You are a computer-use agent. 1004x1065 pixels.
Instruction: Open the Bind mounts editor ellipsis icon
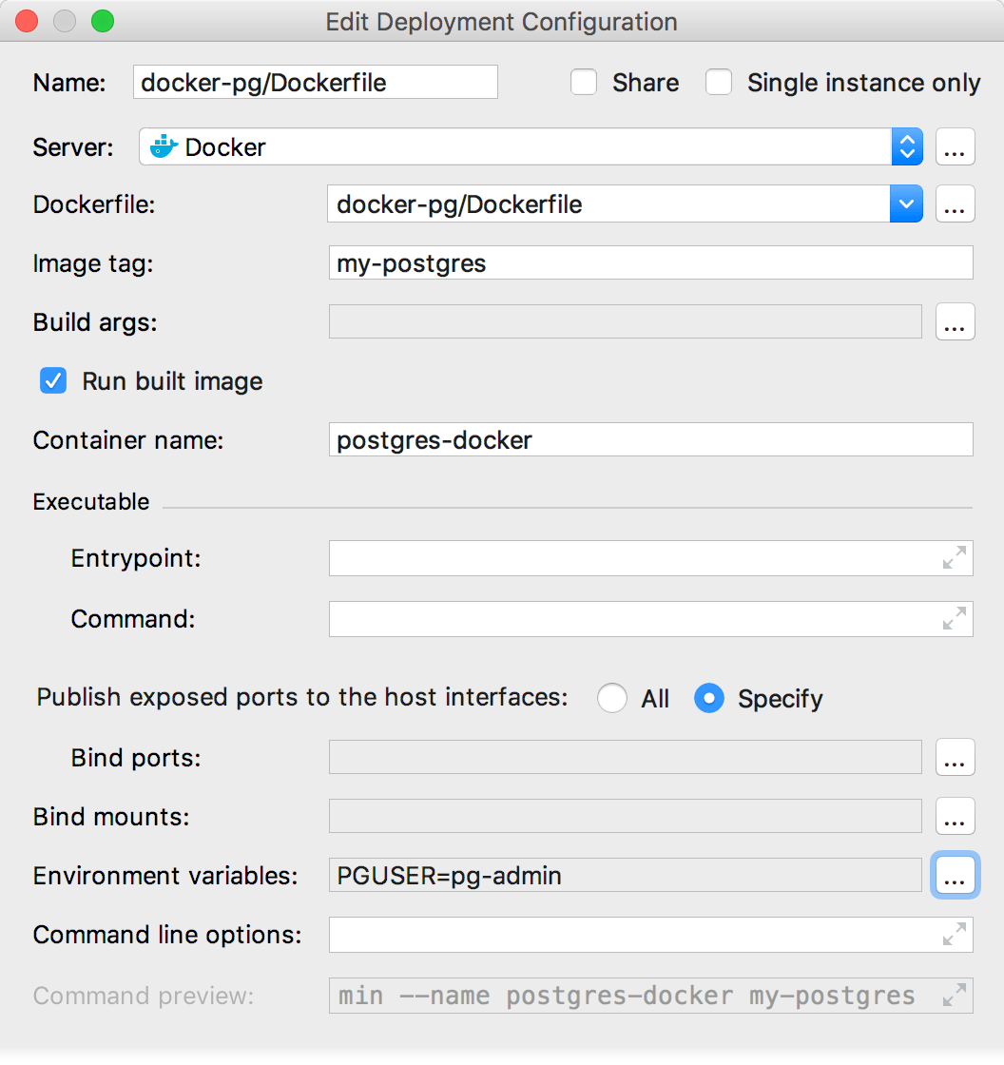pos(955,816)
